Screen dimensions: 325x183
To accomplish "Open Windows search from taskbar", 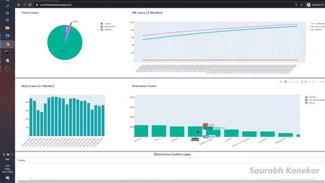I will pyautogui.click(x=8, y=6).
